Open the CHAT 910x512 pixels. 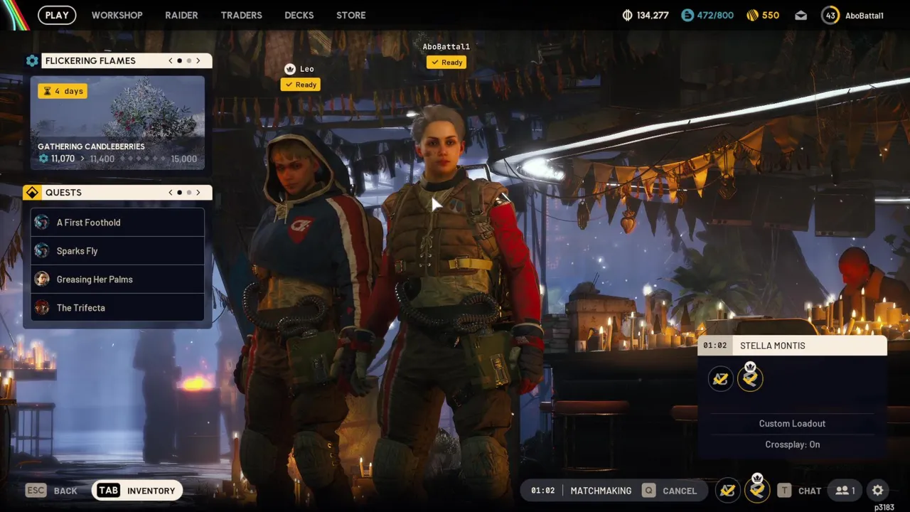pos(810,491)
